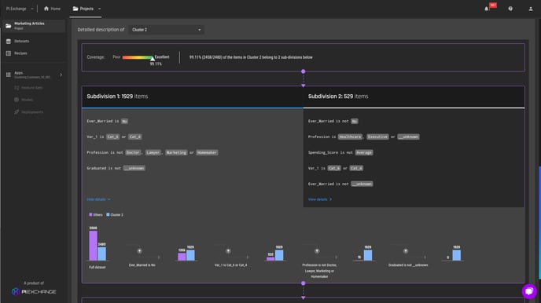Viewport: 541px width, 303px height.
Task: Click the Deployments rocket icon
Action: pyautogui.click(x=17, y=112)
